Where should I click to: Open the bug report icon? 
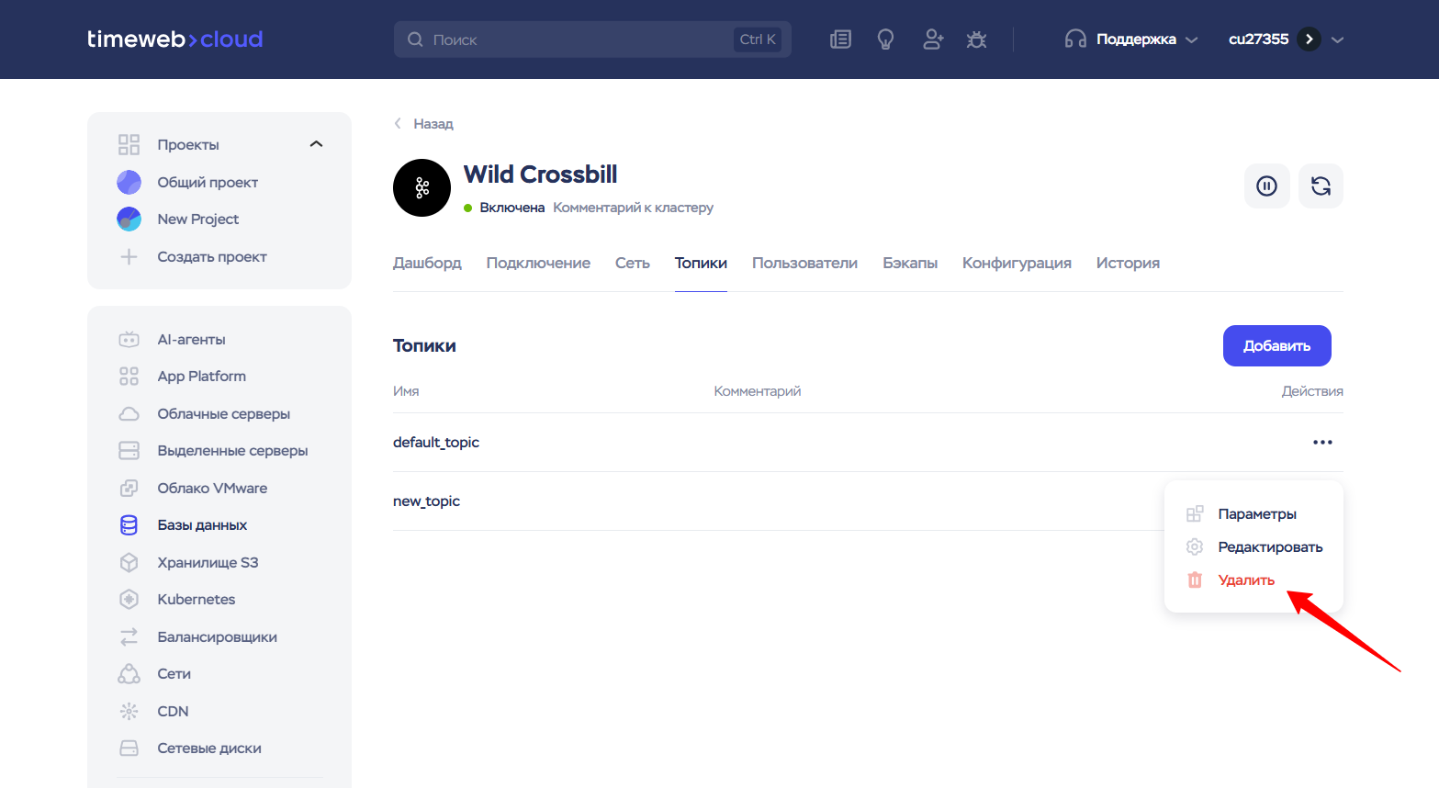976,39
